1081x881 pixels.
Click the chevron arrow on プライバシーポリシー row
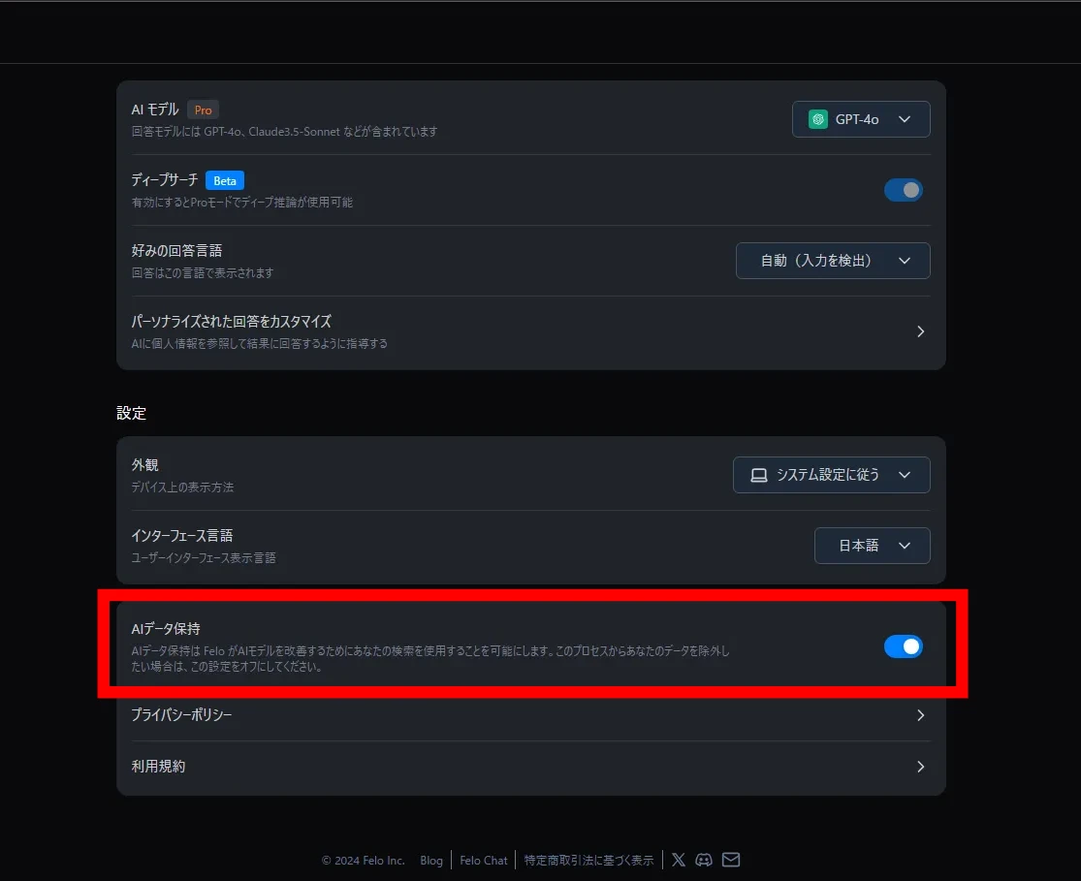point(920,715)
